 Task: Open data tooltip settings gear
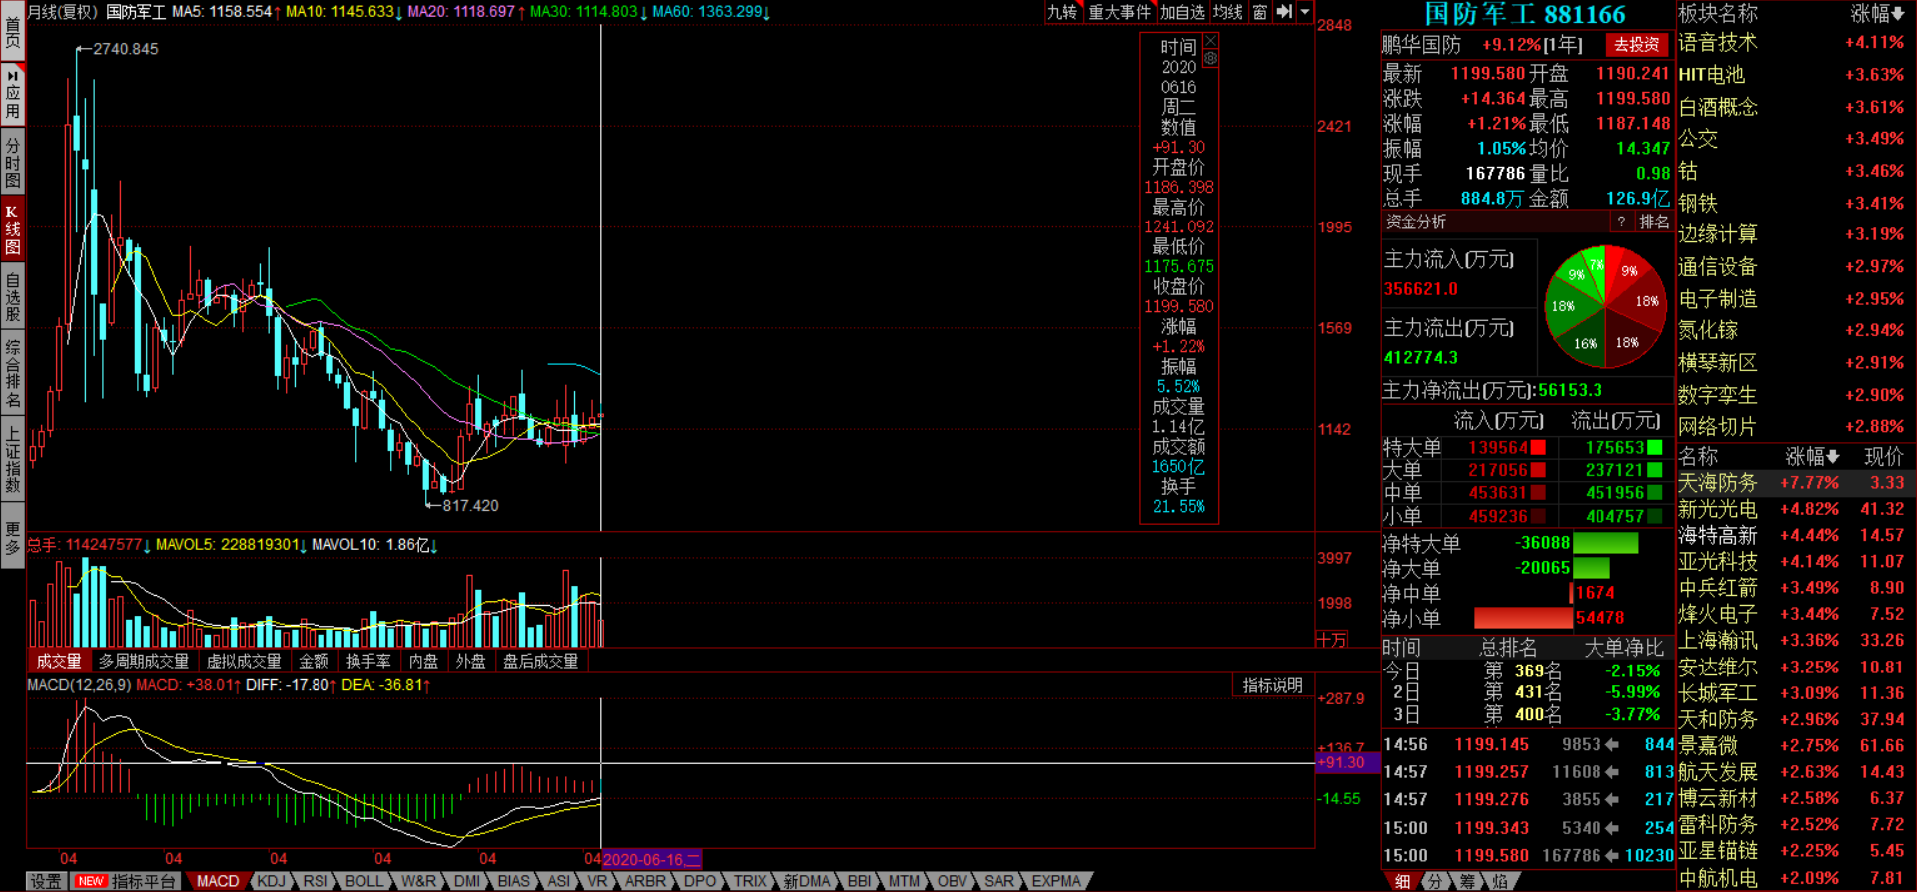click(x=1210, y=58)
